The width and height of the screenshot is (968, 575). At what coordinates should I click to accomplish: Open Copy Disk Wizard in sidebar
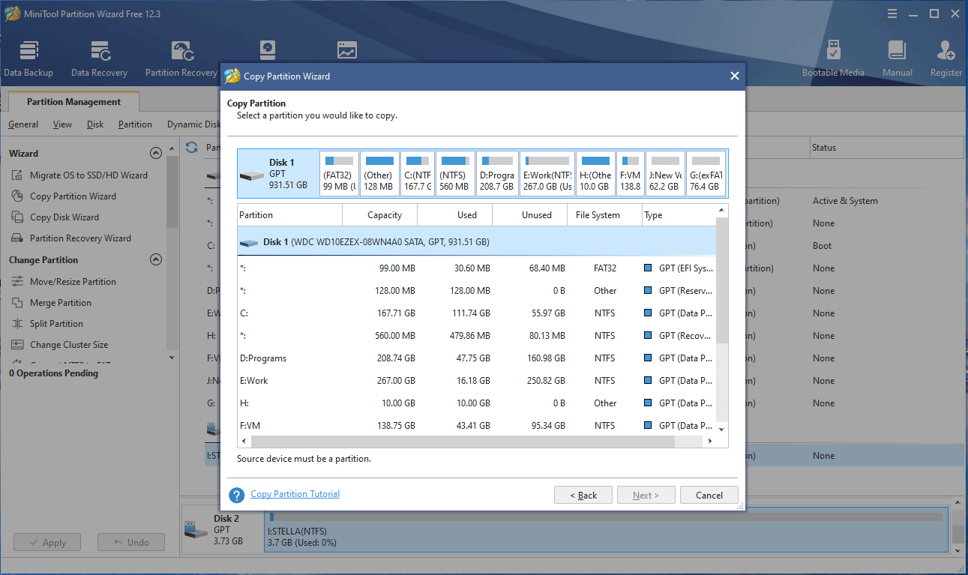click(x=55, y=217)
